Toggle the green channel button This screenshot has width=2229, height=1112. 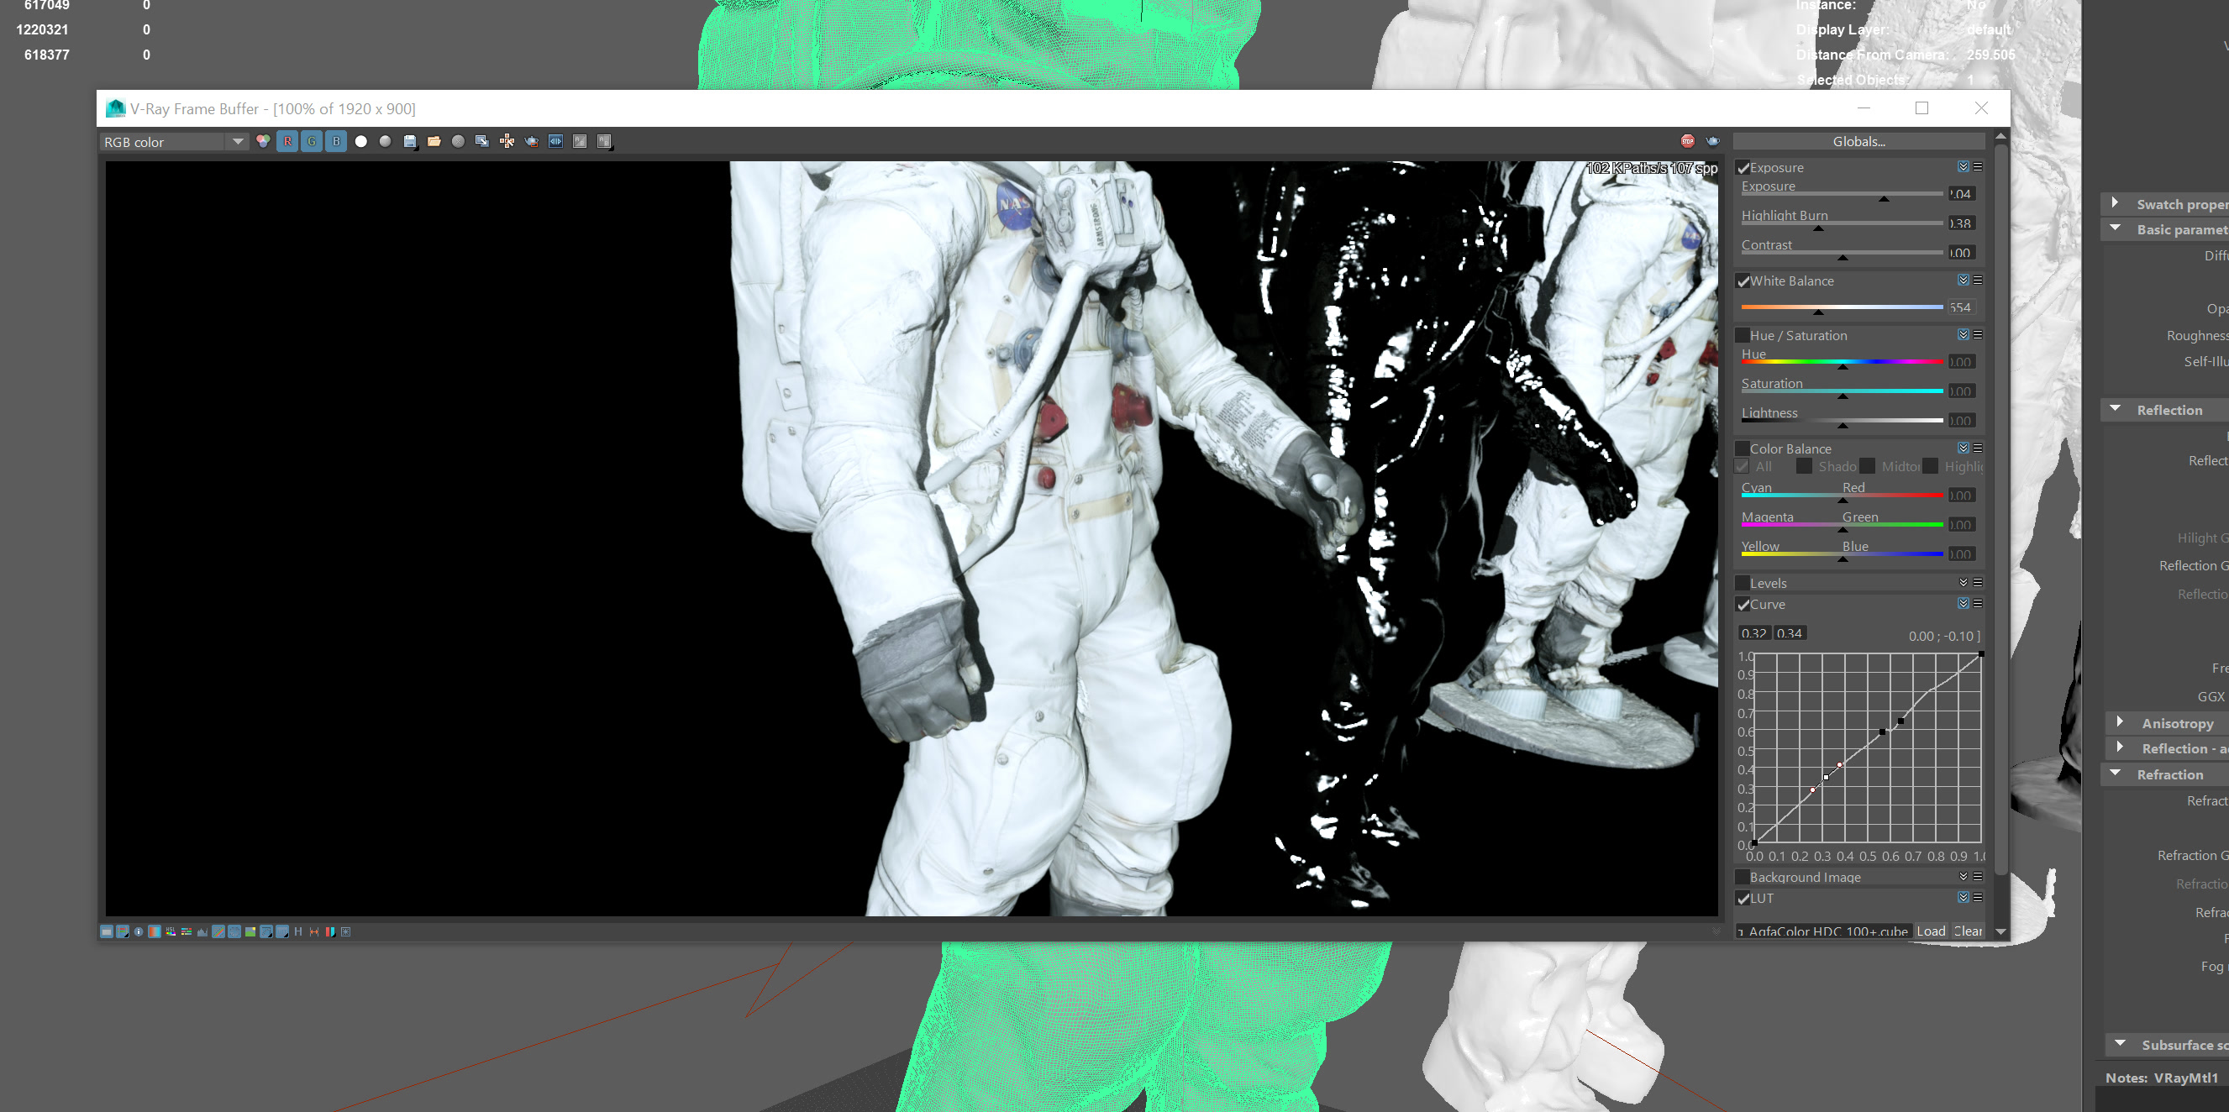pos(312,141)
